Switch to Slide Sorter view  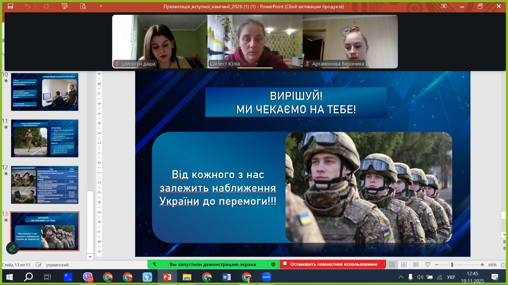404,265
